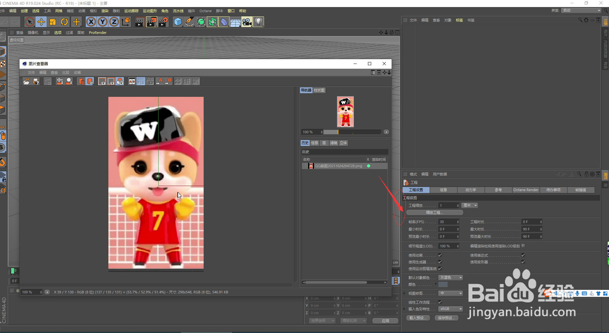Toggle Y axis lock
The height and width of the screenshot is (333, 609).
[x=103, y=22]
